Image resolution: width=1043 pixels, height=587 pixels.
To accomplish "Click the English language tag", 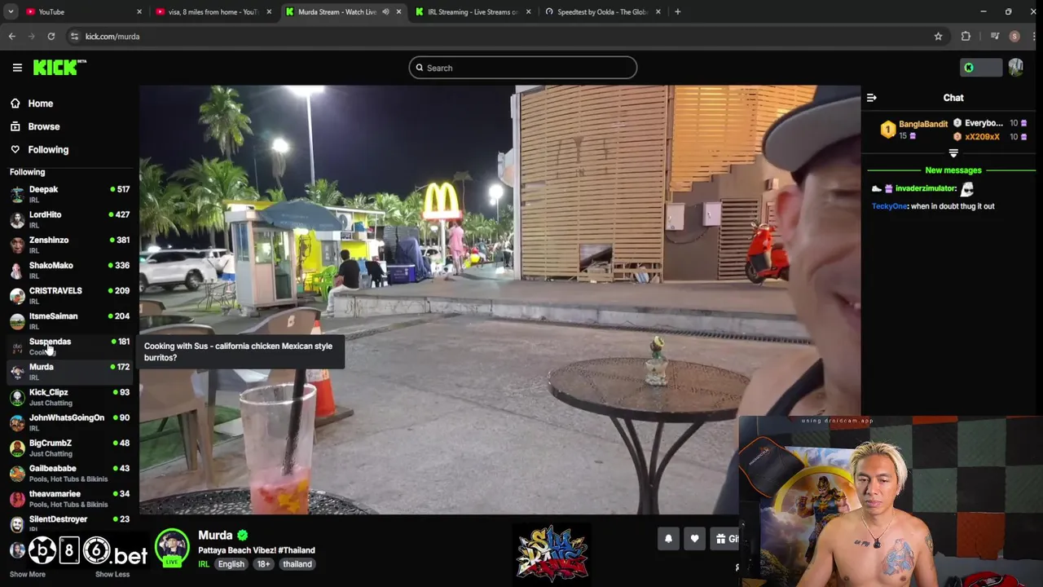I will pyautogui.click(x=231, y=564).
